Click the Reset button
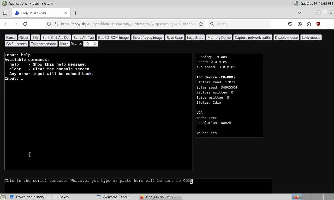Viewport: 334px width, 200px height. tap(24, 37)
